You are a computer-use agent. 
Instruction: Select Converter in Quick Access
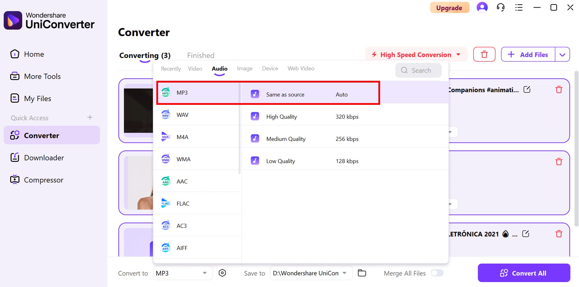point(52,135)
